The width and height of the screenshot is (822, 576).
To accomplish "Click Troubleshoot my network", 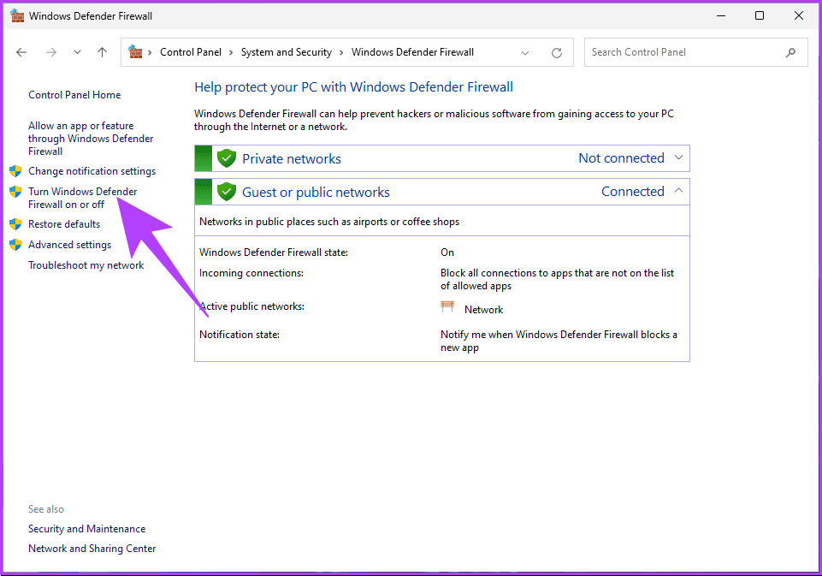I will click(86, 264).
